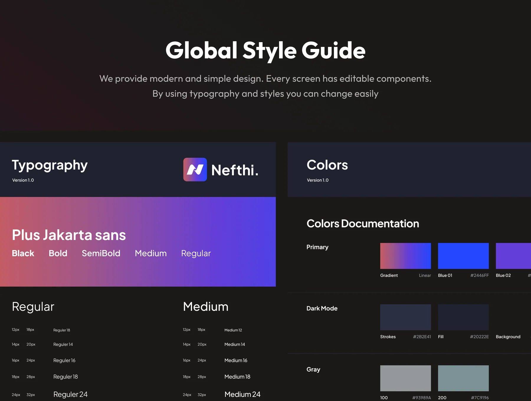Select the Blue 01 color swatch
531x401 pixels.
[463, 256]
